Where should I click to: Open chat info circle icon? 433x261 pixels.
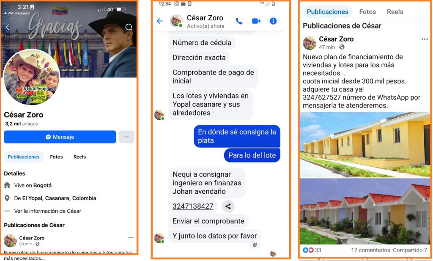click(273, 21)
